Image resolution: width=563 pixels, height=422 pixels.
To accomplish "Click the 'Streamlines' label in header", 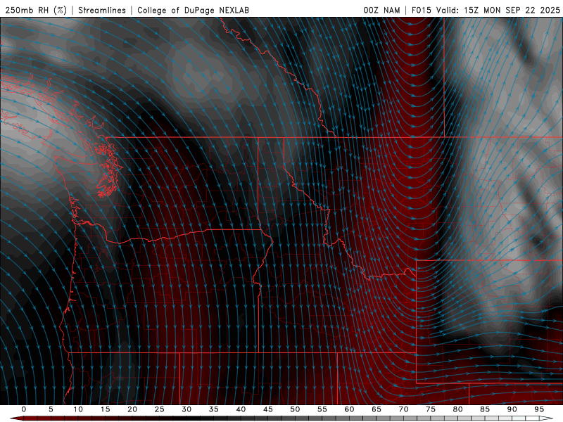I will click(102, 11).
